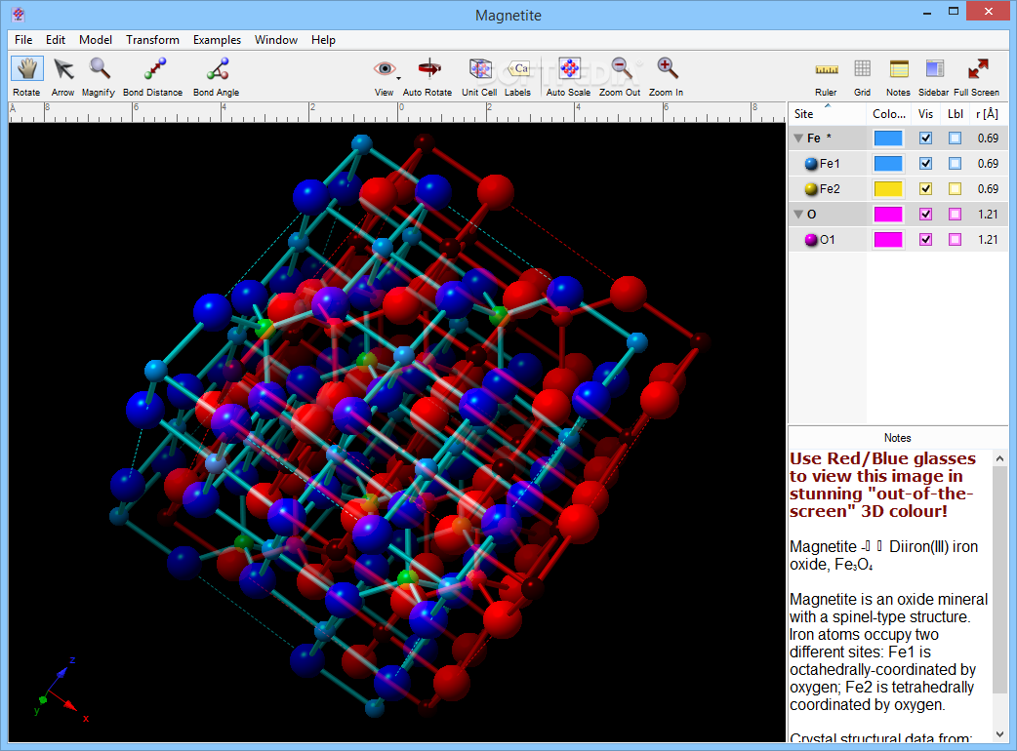
Task: Enable label checkbox for Fe2
Action: tap(955, 188)
